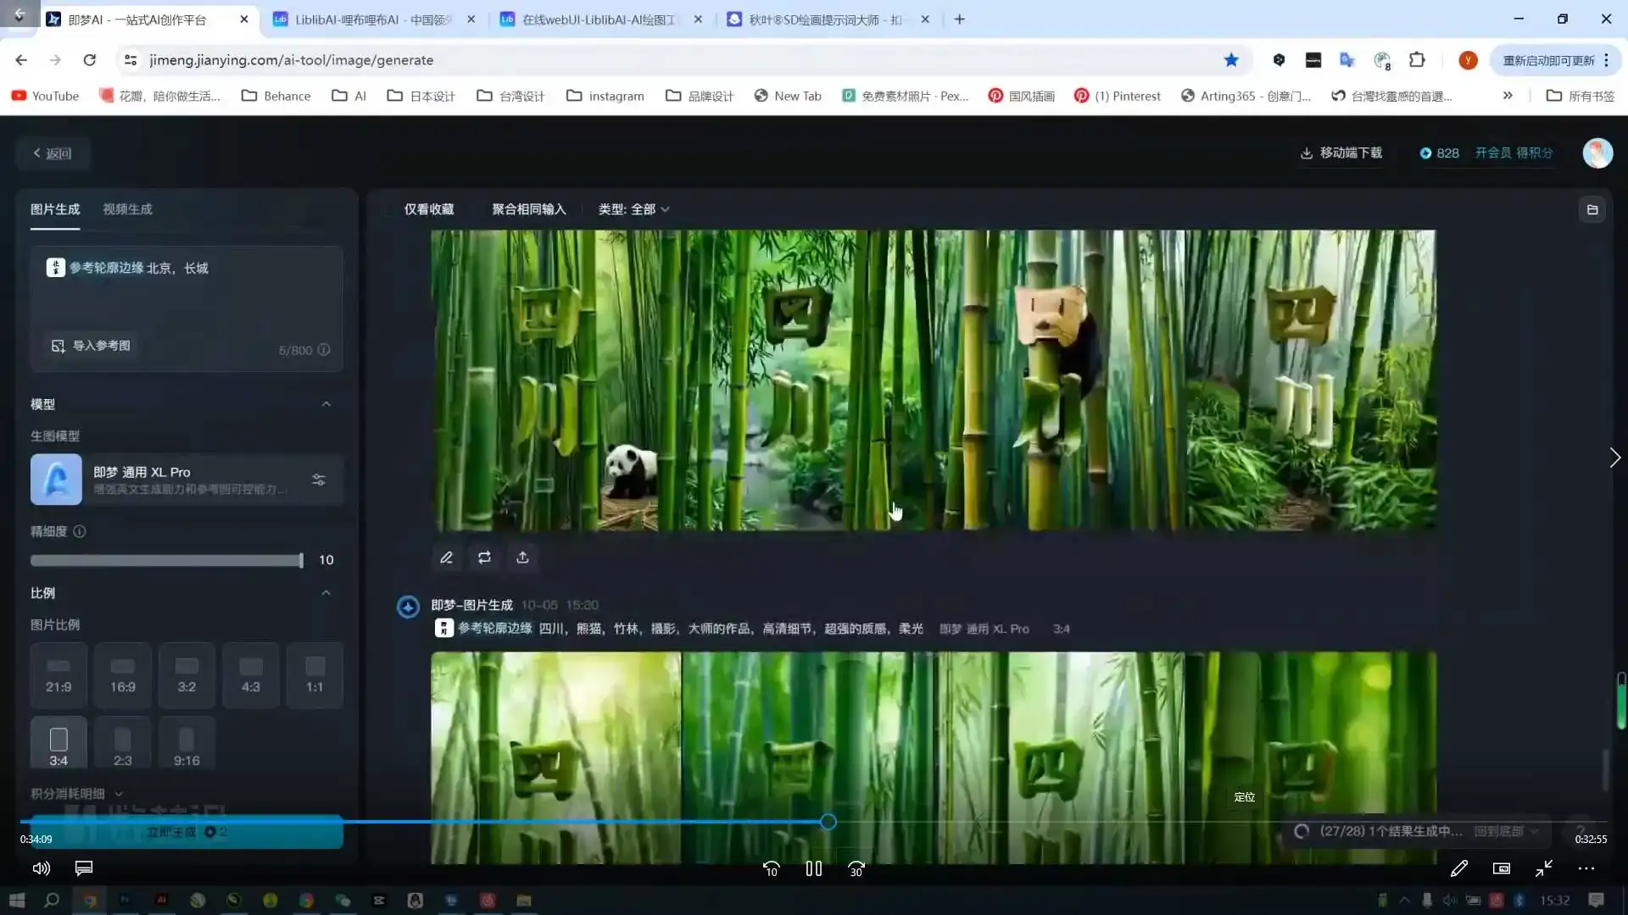Viewport: 1628px width, 915px height.
Task: Select the annotation pencil icon in player toolbar
Action: click(1460, 868)
